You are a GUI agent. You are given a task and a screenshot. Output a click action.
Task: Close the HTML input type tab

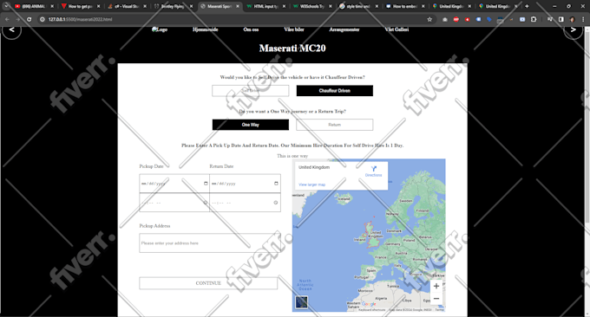pyautogui.click(x=284, y=6)
